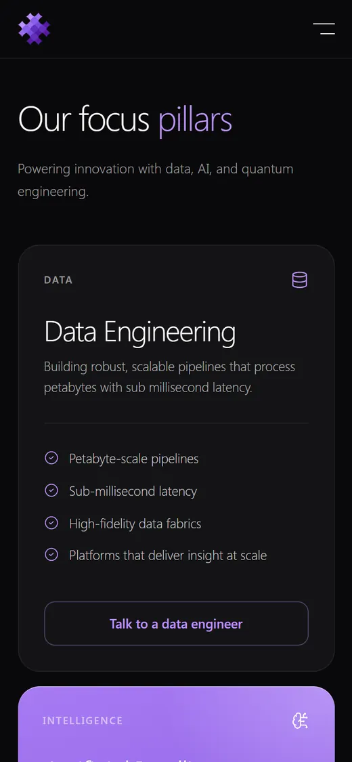The height and width of the screenshot is (762, 352).
Task: Click Sub-millisecond latency list item
Action: 133,491
